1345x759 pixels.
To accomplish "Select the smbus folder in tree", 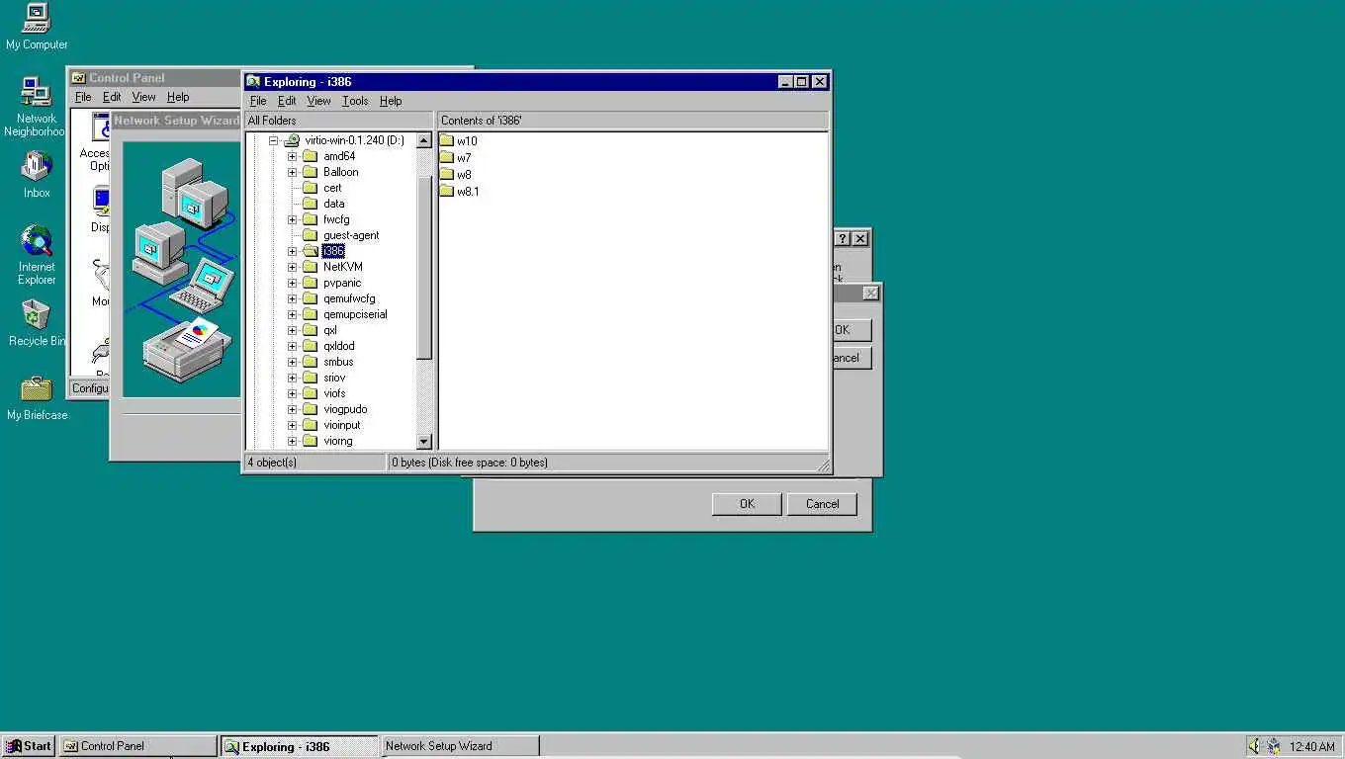I will [x=338, y=362].
